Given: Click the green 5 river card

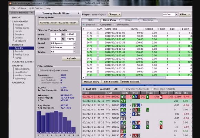Looking at the screenshot, I should (x=161, y=123).
